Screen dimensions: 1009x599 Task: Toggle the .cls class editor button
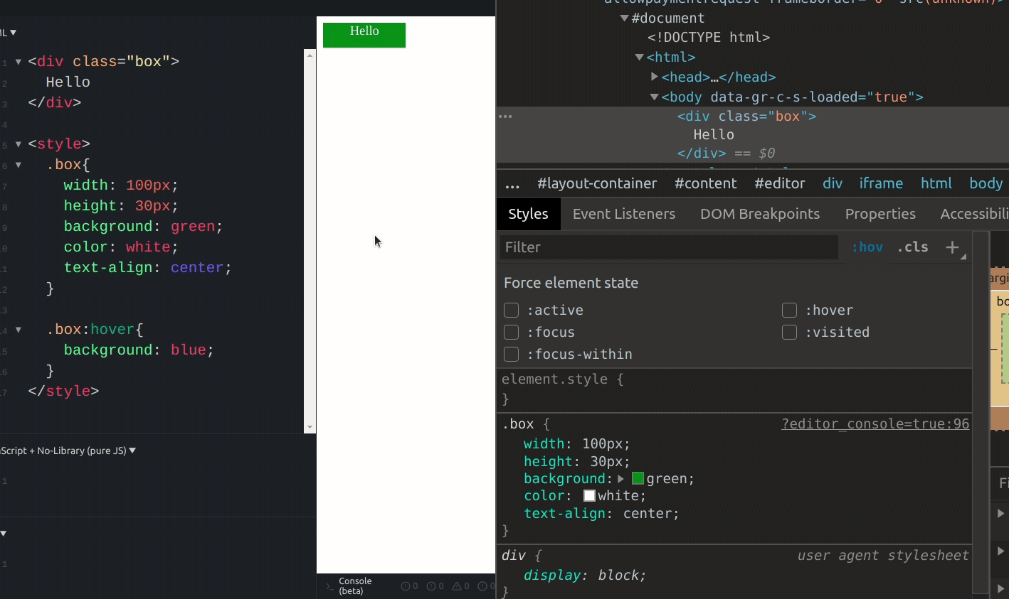click(x=912, y=247)
